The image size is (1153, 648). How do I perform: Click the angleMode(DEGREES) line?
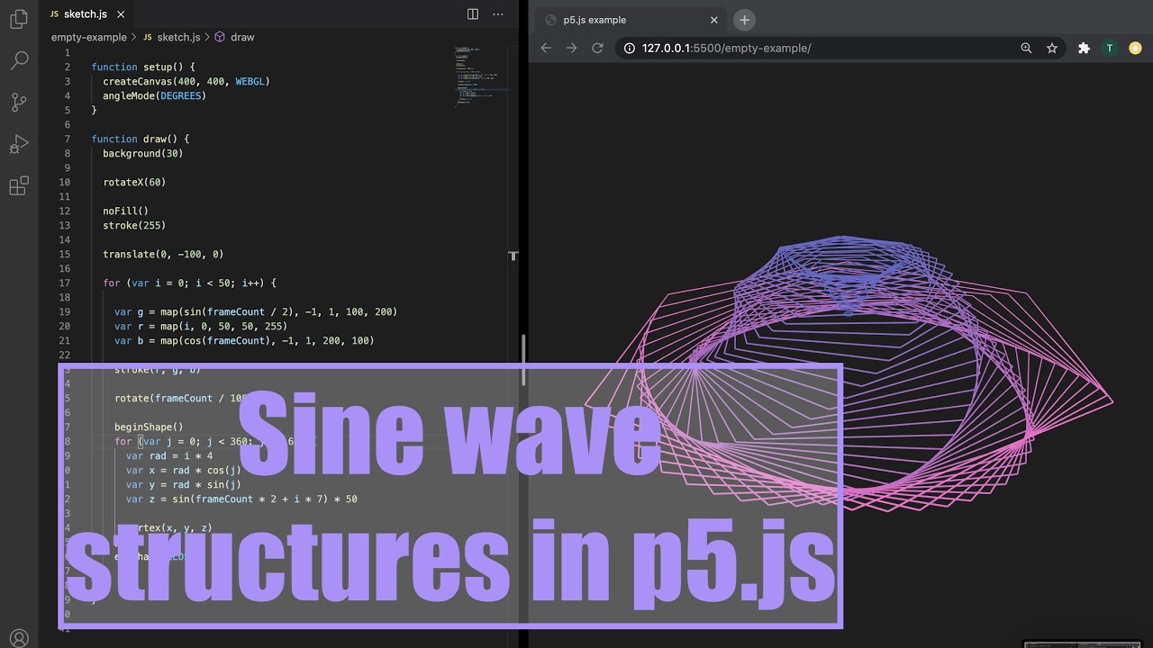(x=154, y=95)
